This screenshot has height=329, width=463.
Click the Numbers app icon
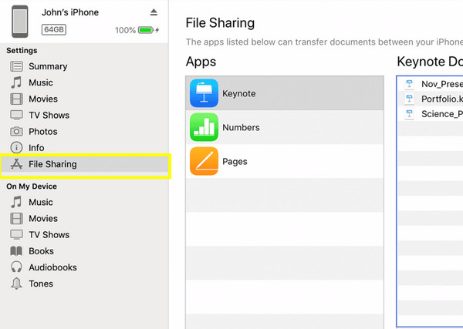click(204, 127)
